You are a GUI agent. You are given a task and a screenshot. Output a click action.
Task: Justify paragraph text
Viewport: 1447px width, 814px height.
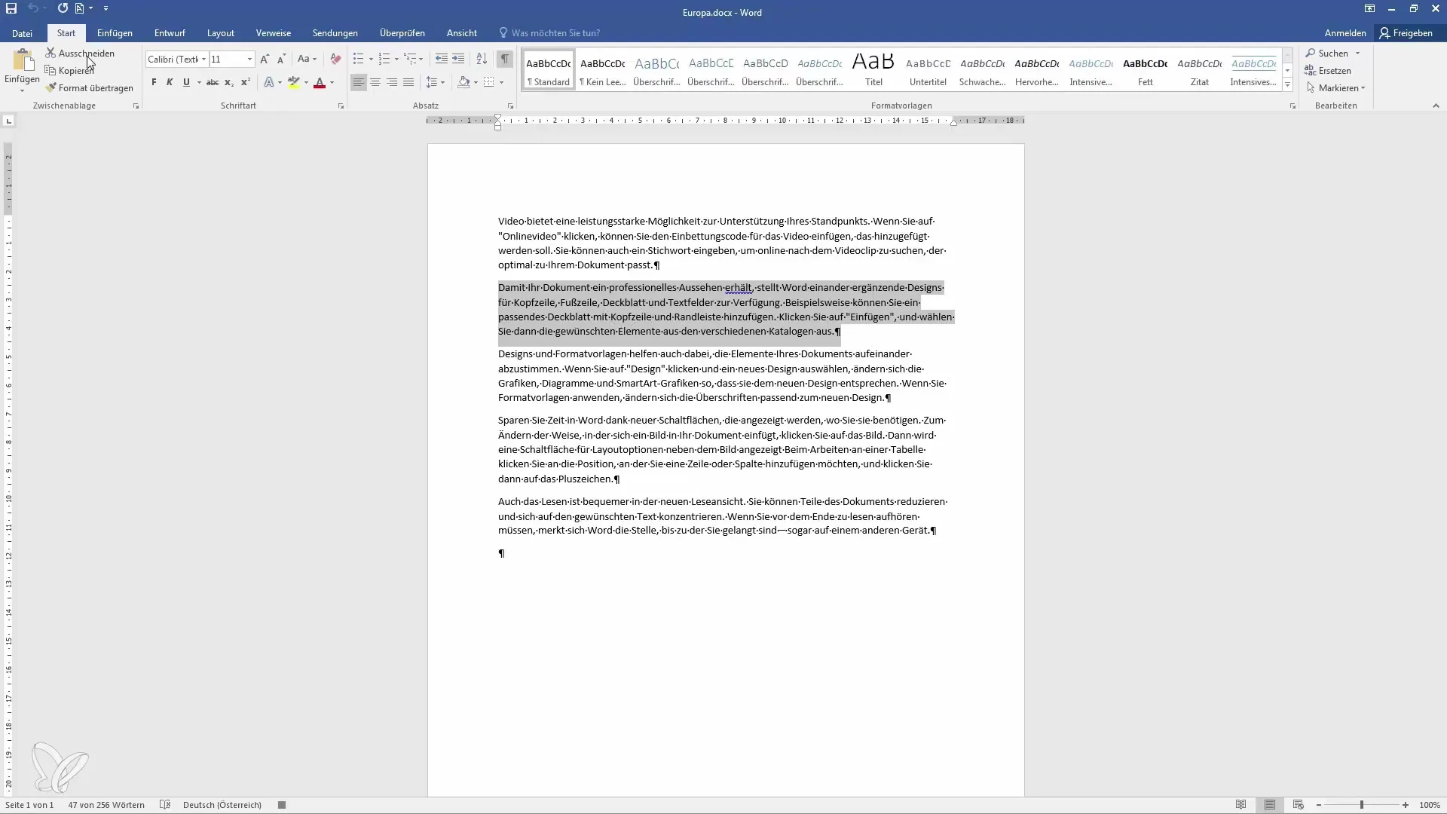coord(408,82)
